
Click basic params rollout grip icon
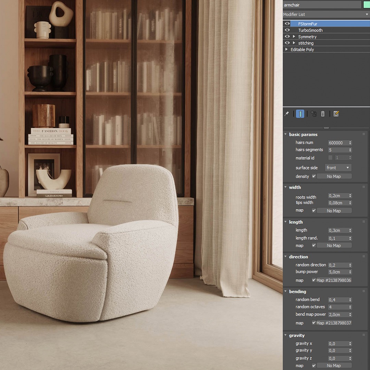(x=363, y=134)
